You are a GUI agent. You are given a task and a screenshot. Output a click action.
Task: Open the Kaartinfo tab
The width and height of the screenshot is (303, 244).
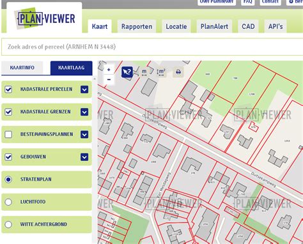pos(22,68)
